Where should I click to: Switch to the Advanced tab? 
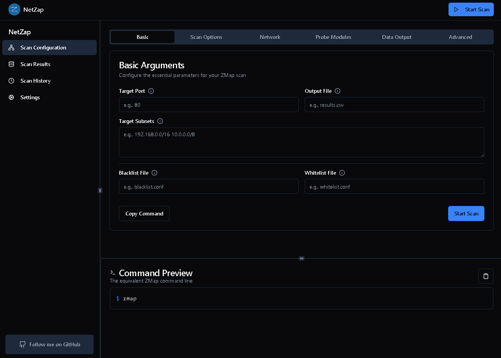[x=461, y=37]
